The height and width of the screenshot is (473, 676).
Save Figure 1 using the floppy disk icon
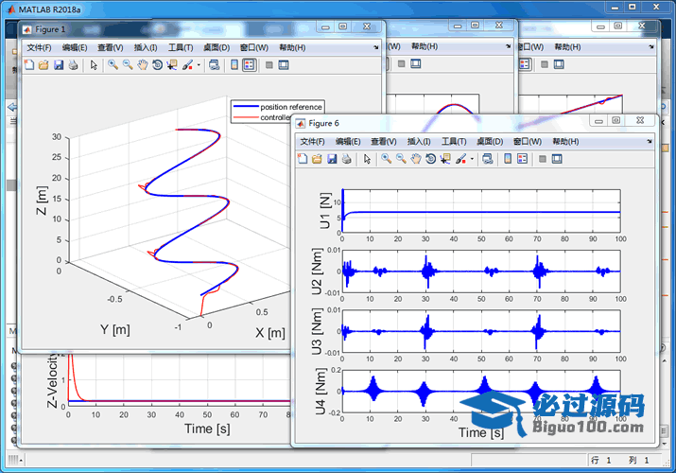59,65
